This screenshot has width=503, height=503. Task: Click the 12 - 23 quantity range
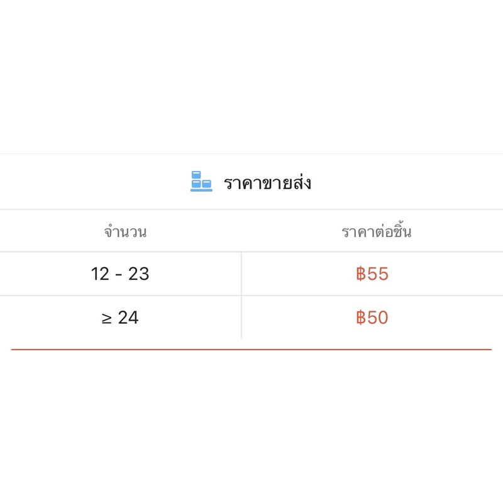120,274
